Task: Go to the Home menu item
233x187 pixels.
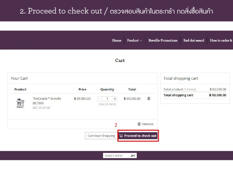Action: point(116,41)
